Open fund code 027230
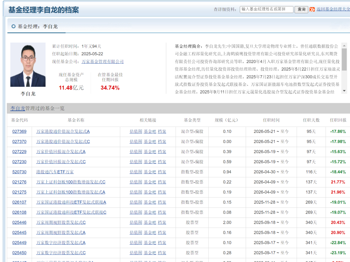The image size is (350, 262). [x=19, y=162]
